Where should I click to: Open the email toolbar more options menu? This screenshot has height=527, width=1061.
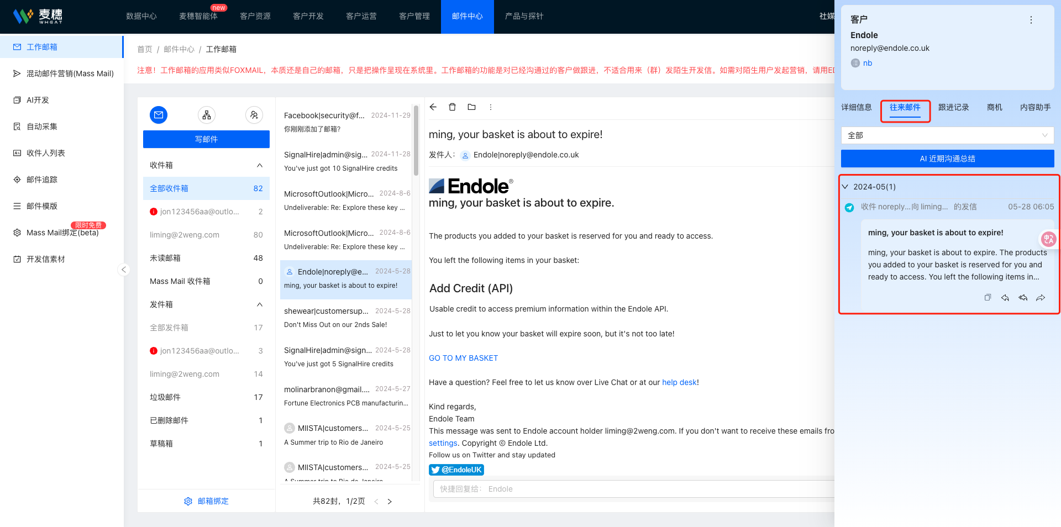pyautogui.click(x=491, y=107)
